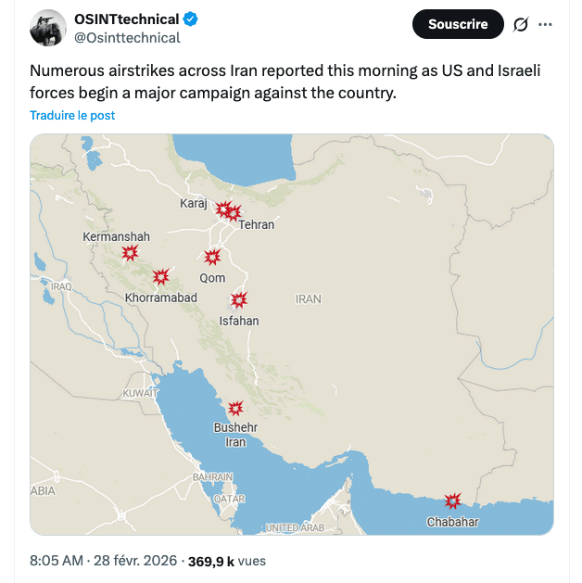Click the strike marker above Kermanshah

tap(131, 252)
